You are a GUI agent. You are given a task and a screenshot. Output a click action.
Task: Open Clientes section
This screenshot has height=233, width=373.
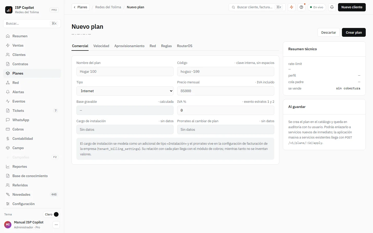[x=32, y=55]
